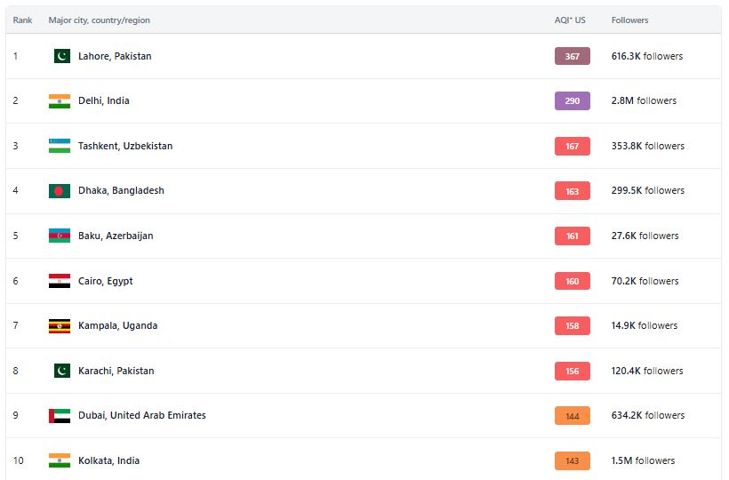Image resolution: width=729 pixels, height=480 pixels.
Task: Open the Tashkent, Uzbekistan city link
Action: 125,146
